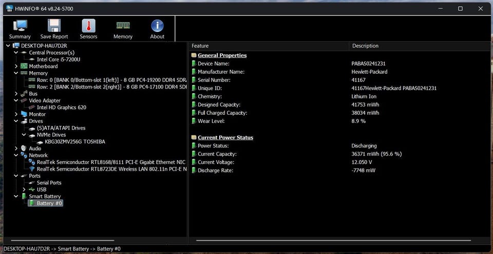
Task: Collapse the Smart Battery node
Action: pyautogui.click(x=16, y=196)
